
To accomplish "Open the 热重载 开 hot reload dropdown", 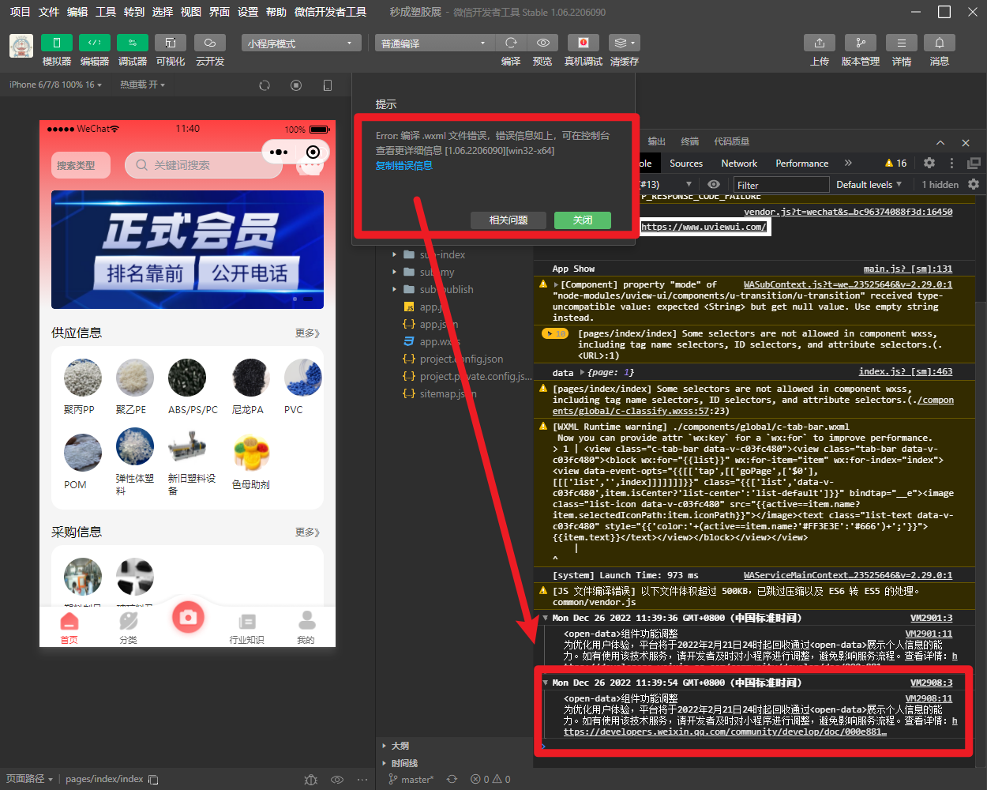I will (142, 85).
